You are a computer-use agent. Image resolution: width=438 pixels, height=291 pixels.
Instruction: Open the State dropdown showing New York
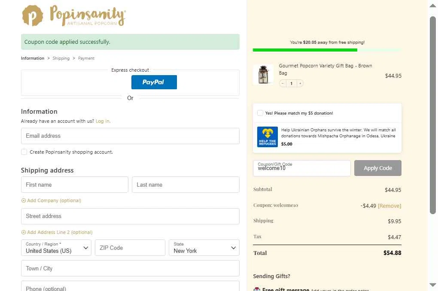(x=204, y=248)
